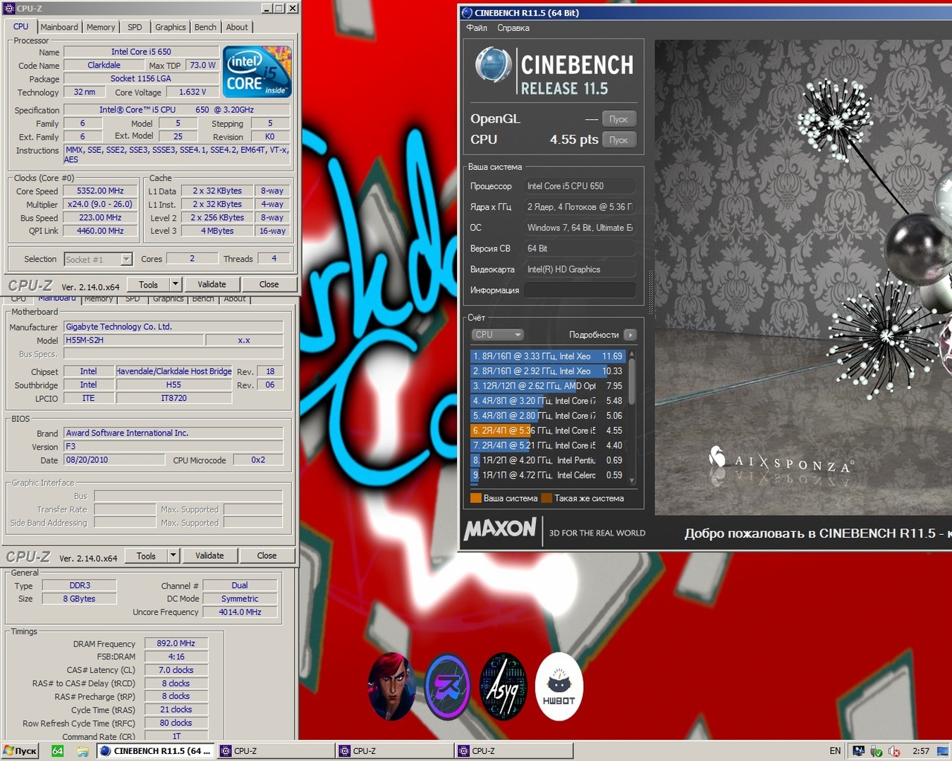Click the MAXON logo in Cinebench
Viewport: 952px width, 761px height.
tap(500, 529)
